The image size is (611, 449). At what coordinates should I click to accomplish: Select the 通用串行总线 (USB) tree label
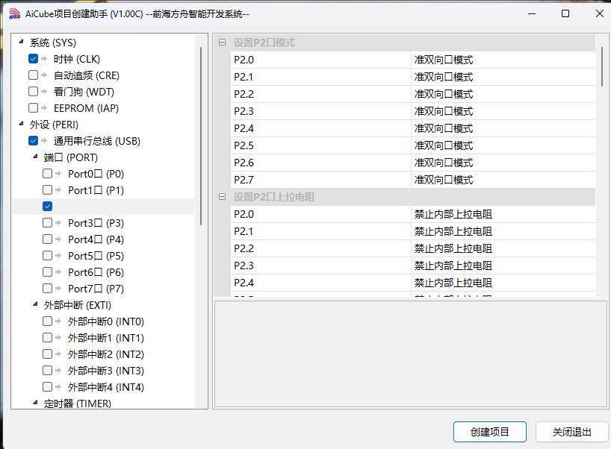(x=97, y=141)
